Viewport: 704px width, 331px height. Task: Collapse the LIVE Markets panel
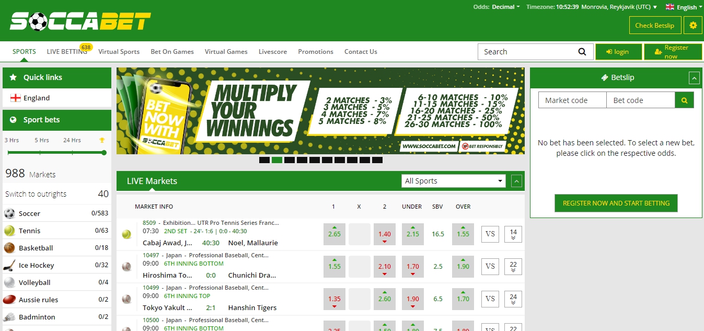coord(516,181)
